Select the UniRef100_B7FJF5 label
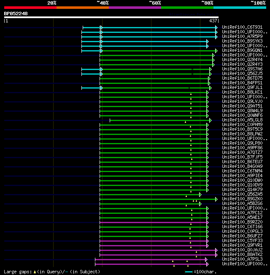This screenshot has height=275, width=270. coord(242,157)
